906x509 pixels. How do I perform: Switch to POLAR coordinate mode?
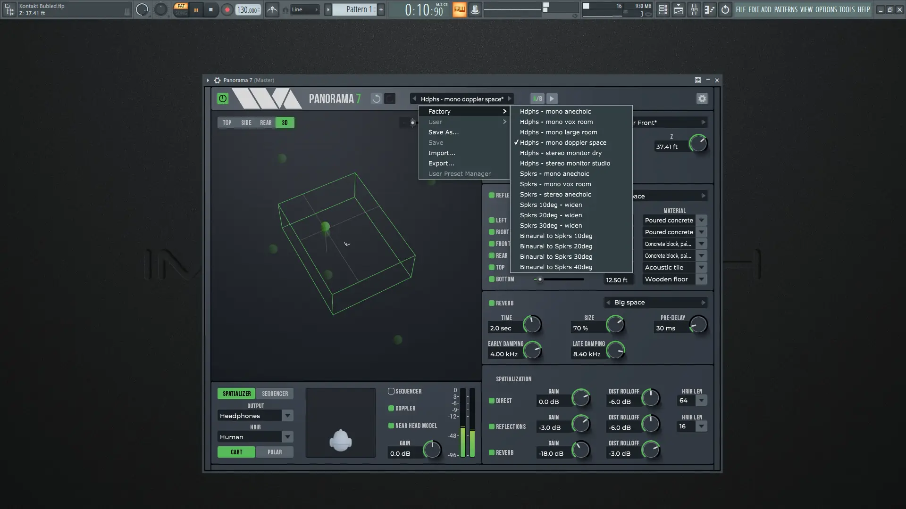tap(275, 452)
